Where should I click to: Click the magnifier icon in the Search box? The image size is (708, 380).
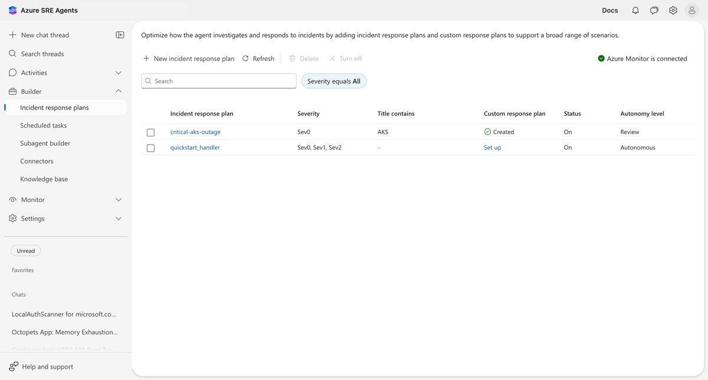[x=148, y=81]
